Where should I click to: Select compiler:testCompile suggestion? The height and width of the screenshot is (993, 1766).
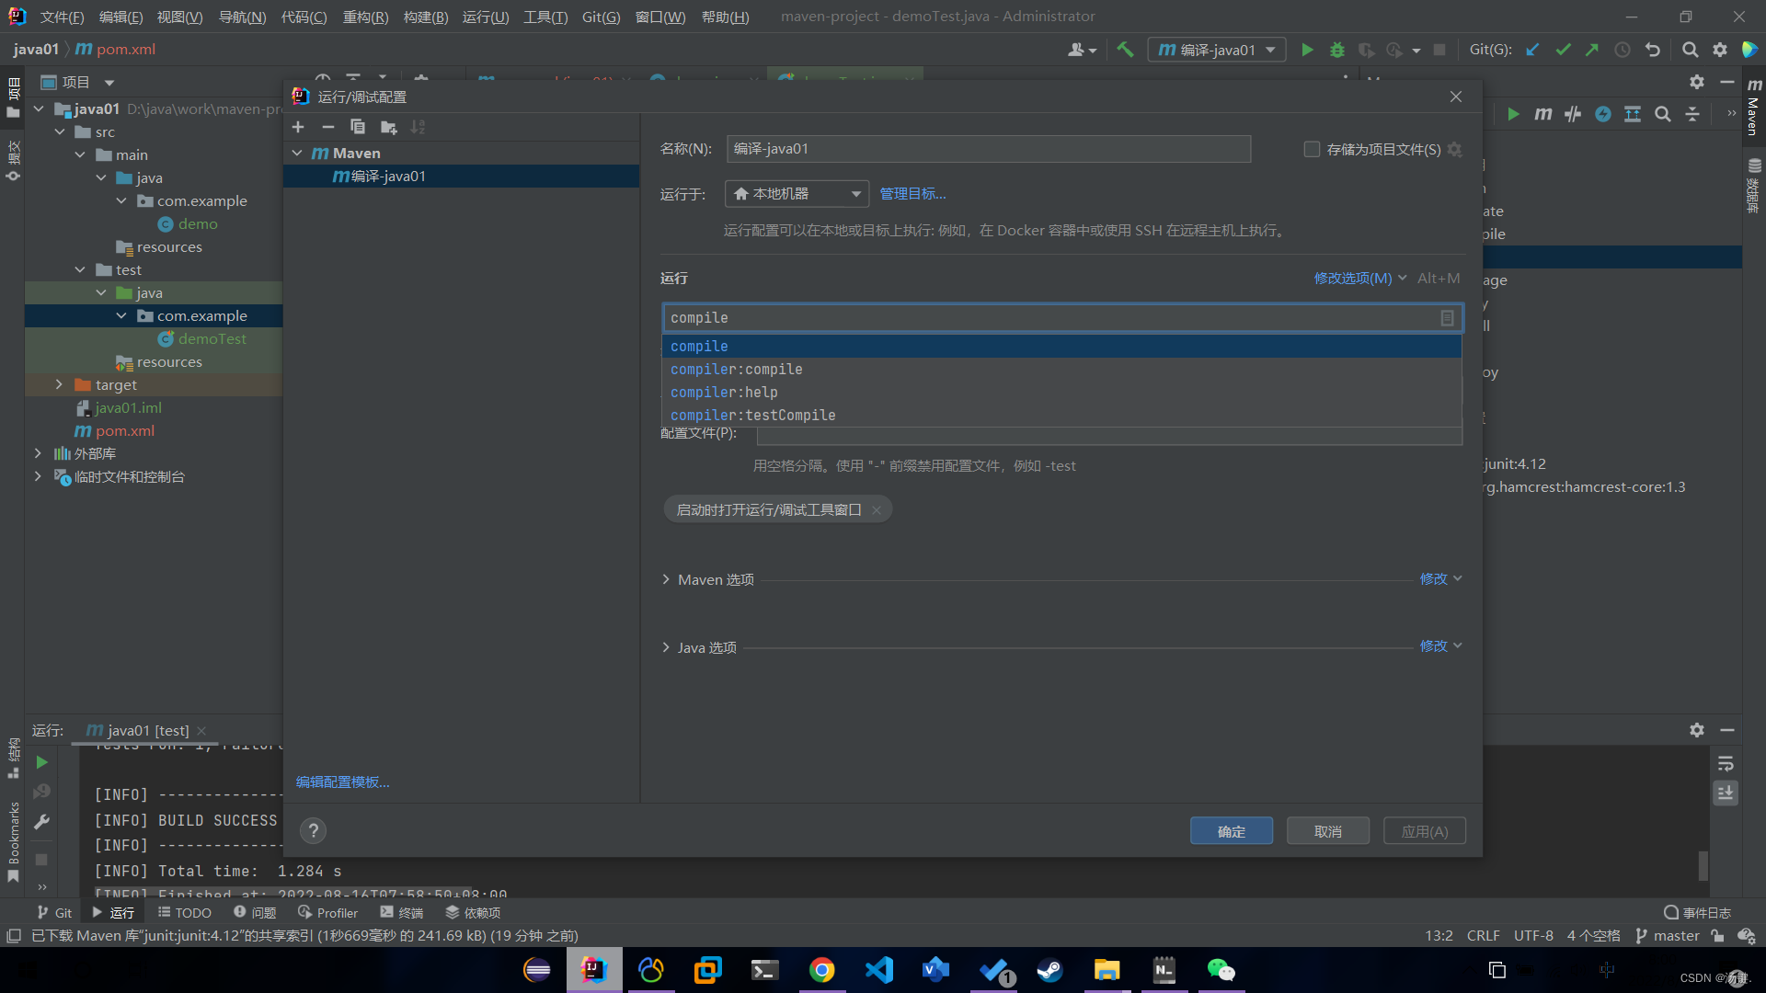point(1061,416)
